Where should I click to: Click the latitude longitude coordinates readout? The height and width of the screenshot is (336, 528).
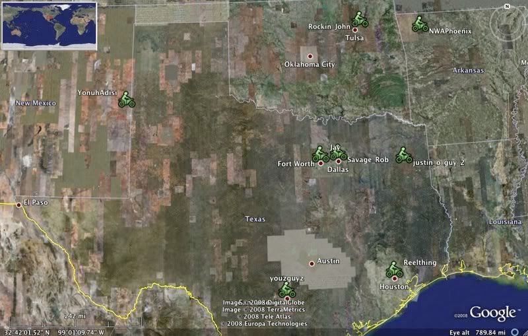coord(54,332)
